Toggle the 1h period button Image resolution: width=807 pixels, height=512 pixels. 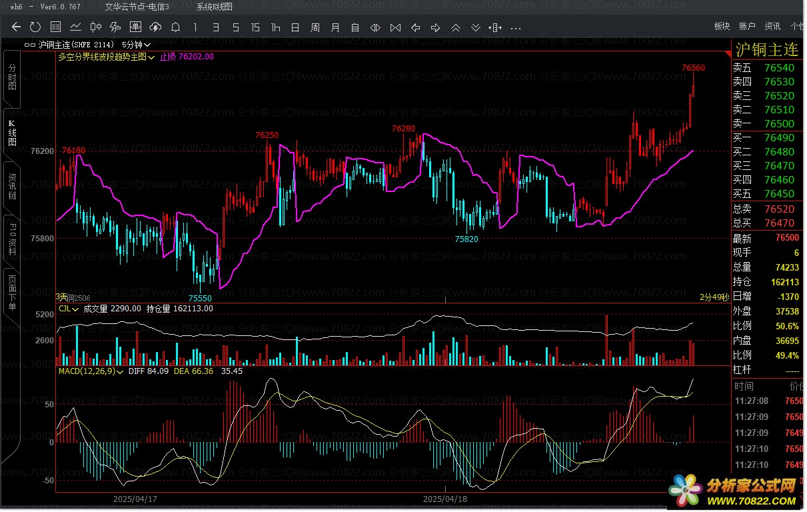(275, 27)
